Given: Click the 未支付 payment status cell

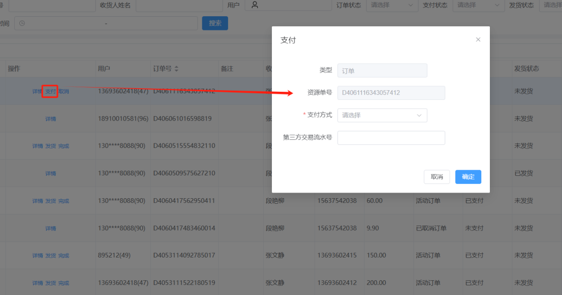Looking at the screenshot, I should click(474, 228).
